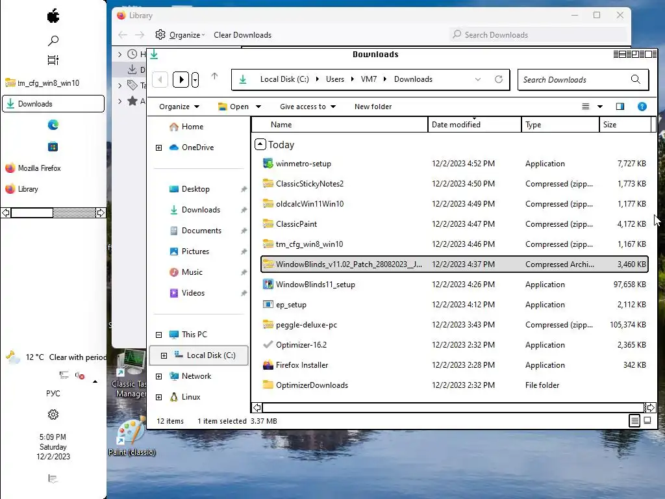Click the Open button in the Explorer toolbar
The width and height of the screenshot is (665, 499).
tap(233, 107)
